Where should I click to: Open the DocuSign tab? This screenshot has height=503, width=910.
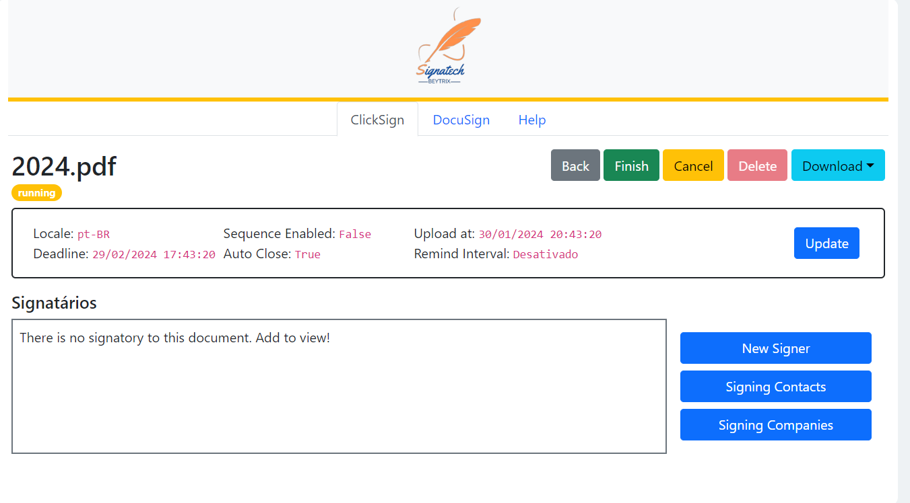[x=461, y=120]
